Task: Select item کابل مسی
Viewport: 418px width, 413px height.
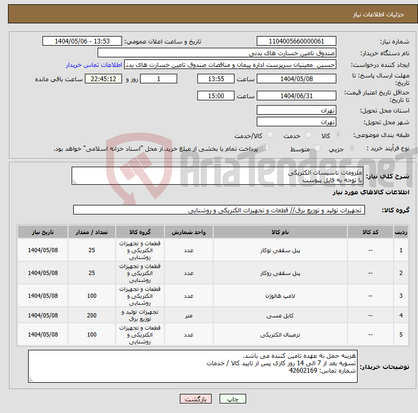Action: (x=280, y=315)
